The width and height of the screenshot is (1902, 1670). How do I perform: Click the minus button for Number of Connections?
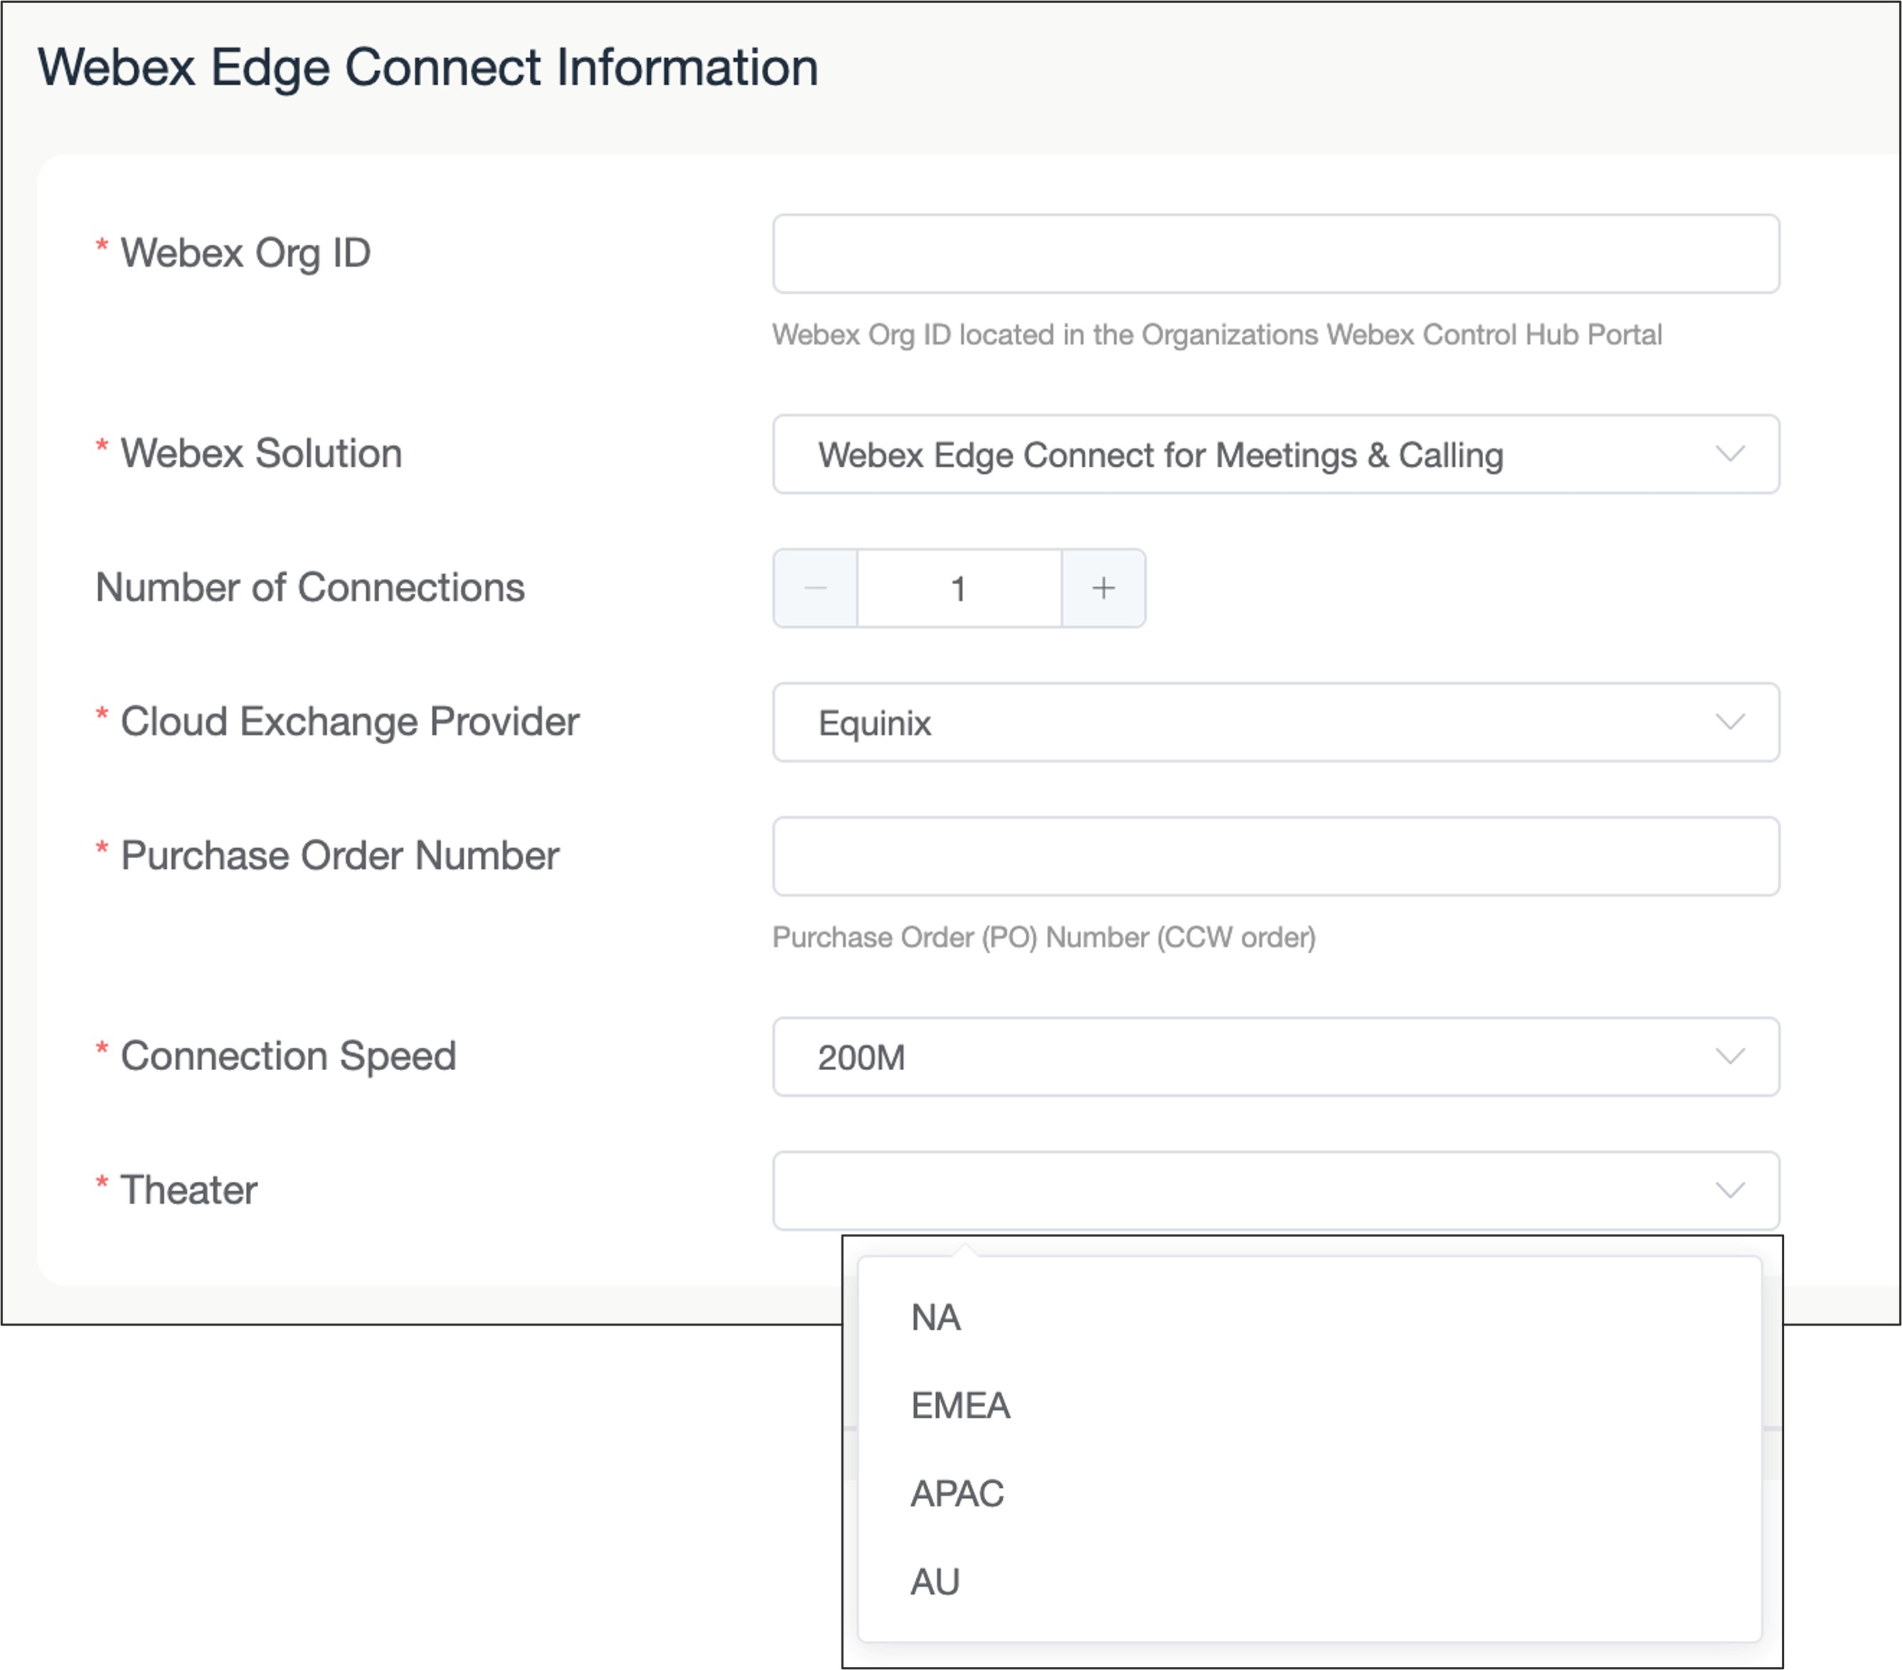click(x=815, y=588)
